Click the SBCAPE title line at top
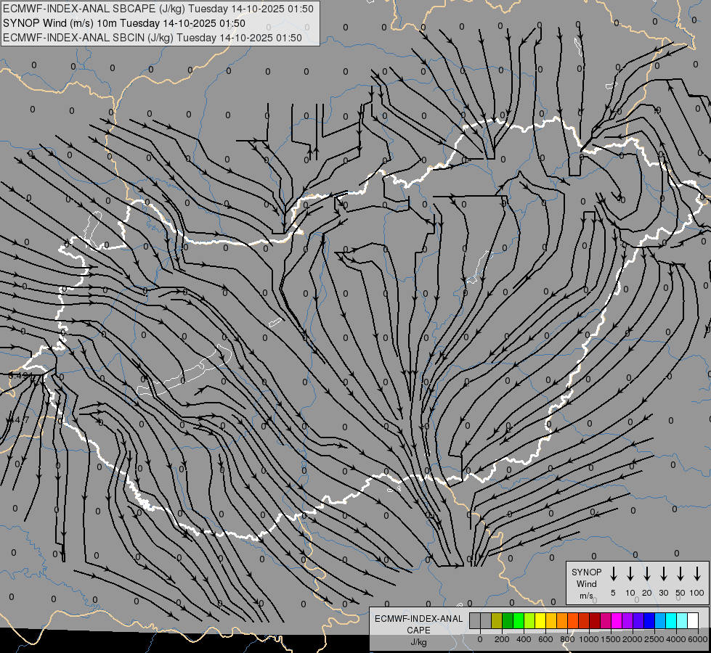 click(158, 9)
